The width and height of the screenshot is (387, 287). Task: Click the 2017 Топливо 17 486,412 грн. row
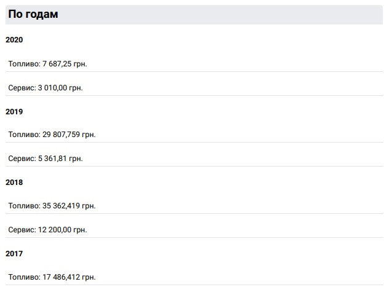tap(194, 277)
